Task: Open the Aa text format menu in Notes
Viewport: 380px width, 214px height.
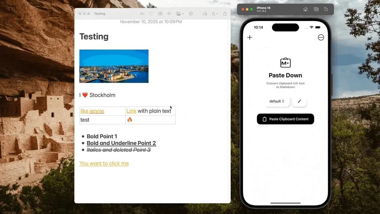Action: click(142, 13)
